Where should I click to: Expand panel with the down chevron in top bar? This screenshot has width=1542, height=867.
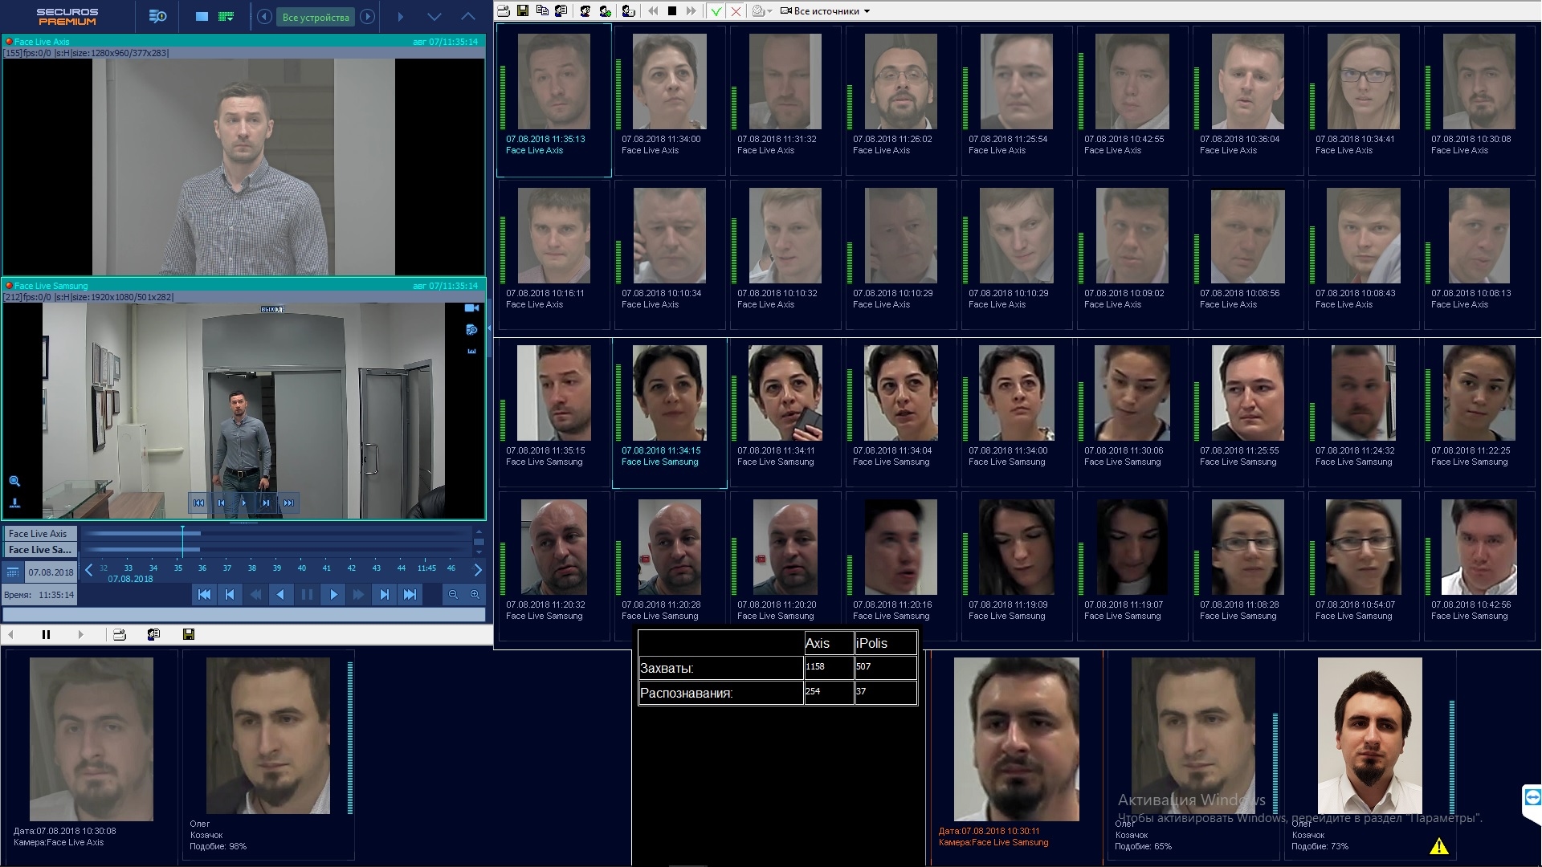(x=434, y=17)
